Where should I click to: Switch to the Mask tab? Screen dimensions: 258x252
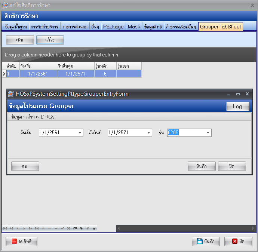point(134,27)
